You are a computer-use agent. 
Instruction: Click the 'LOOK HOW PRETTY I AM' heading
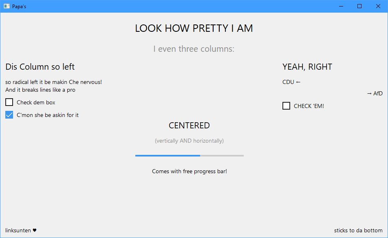(x=194, y=29)
